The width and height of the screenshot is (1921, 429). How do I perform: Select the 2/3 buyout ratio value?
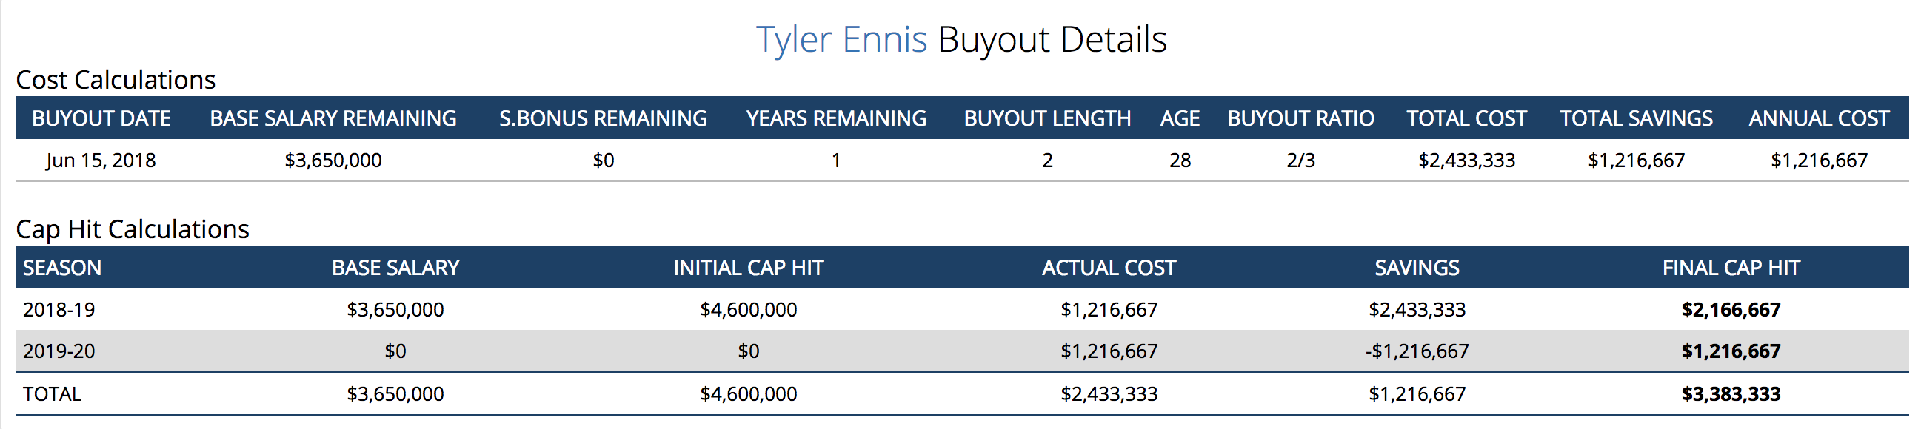pos(1300,161)
